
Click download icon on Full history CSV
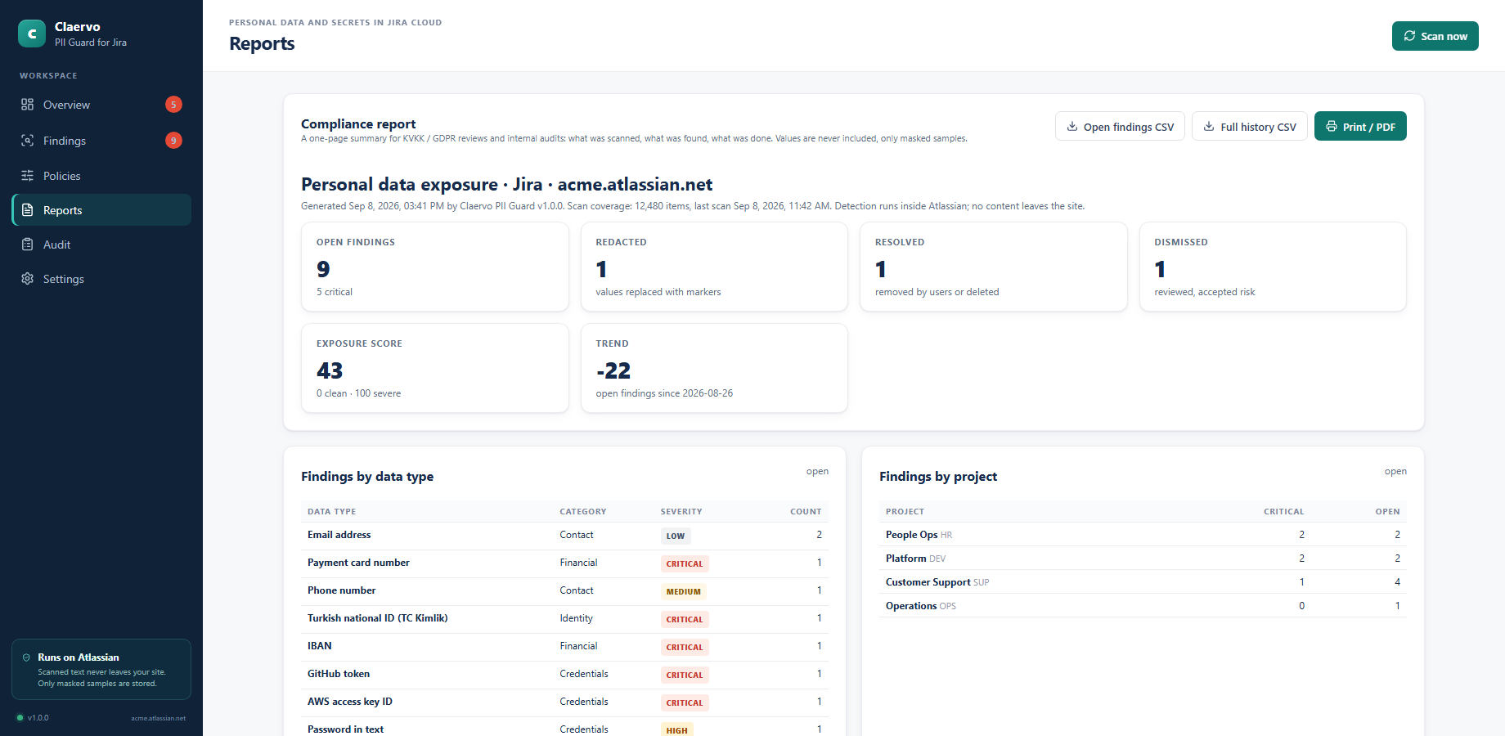coord(1209,127)
